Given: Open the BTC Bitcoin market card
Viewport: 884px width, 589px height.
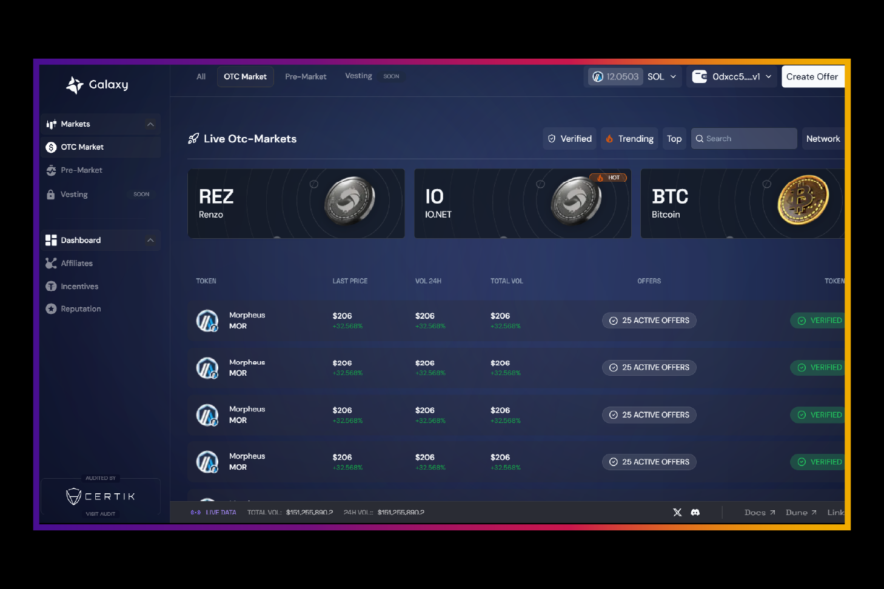Looking at the screenshot, I should click(743, 204).
